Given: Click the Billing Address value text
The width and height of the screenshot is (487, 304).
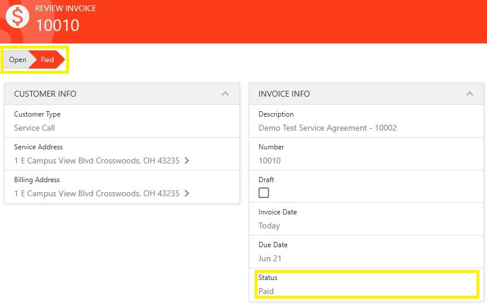Looking at the screenshot, I should pos(97,193).
